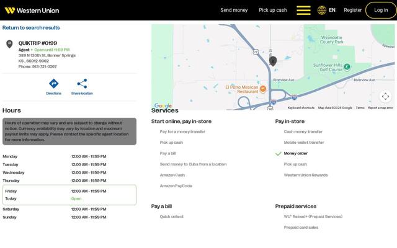Click the Share location icon
The width and height of the screenshot is (397, 248).
click(x=82, y=84)
